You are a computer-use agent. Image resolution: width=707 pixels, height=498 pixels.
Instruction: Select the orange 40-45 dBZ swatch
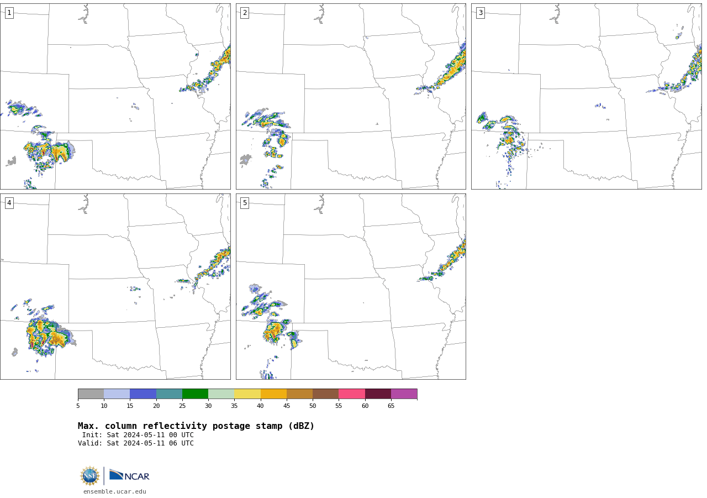point(273,394)
